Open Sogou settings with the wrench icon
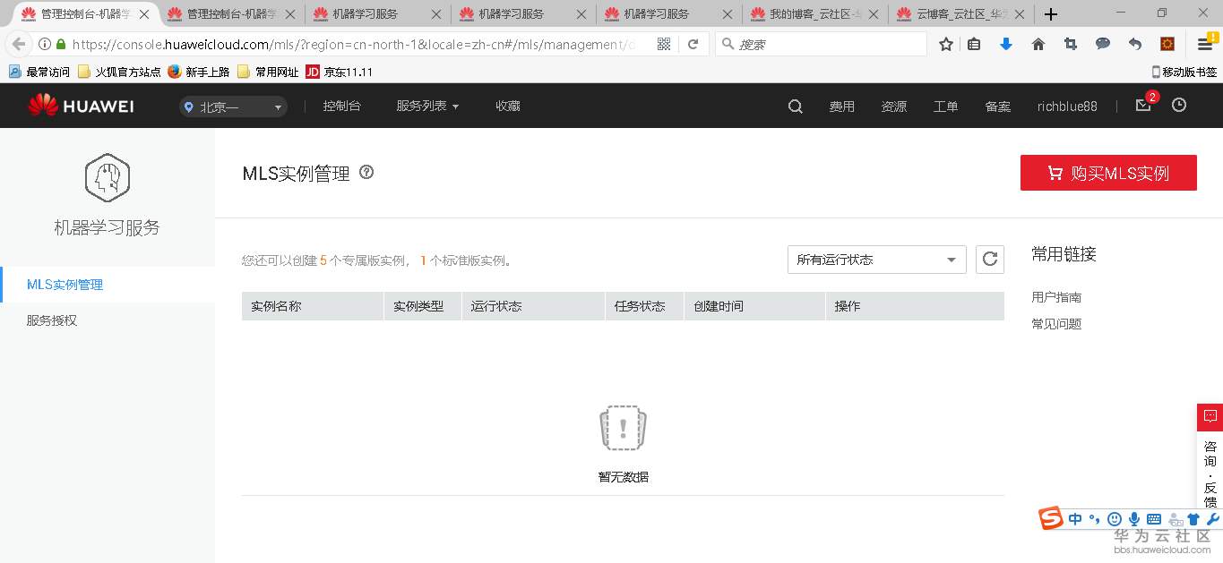 point(1212,519)
